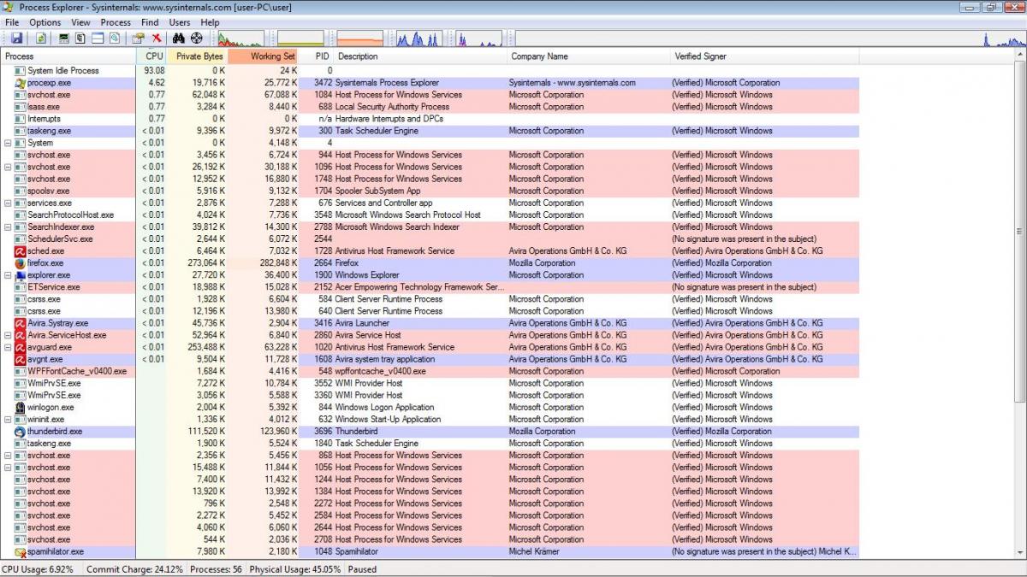Click the yellow commit history mini graph

click(x=300, y=38)
